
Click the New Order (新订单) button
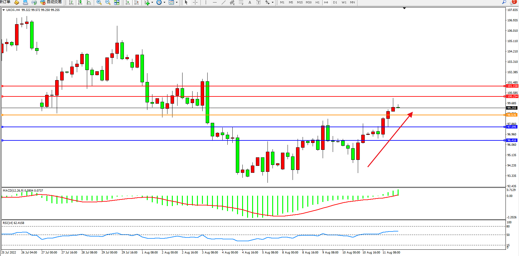tap(5, 2)
